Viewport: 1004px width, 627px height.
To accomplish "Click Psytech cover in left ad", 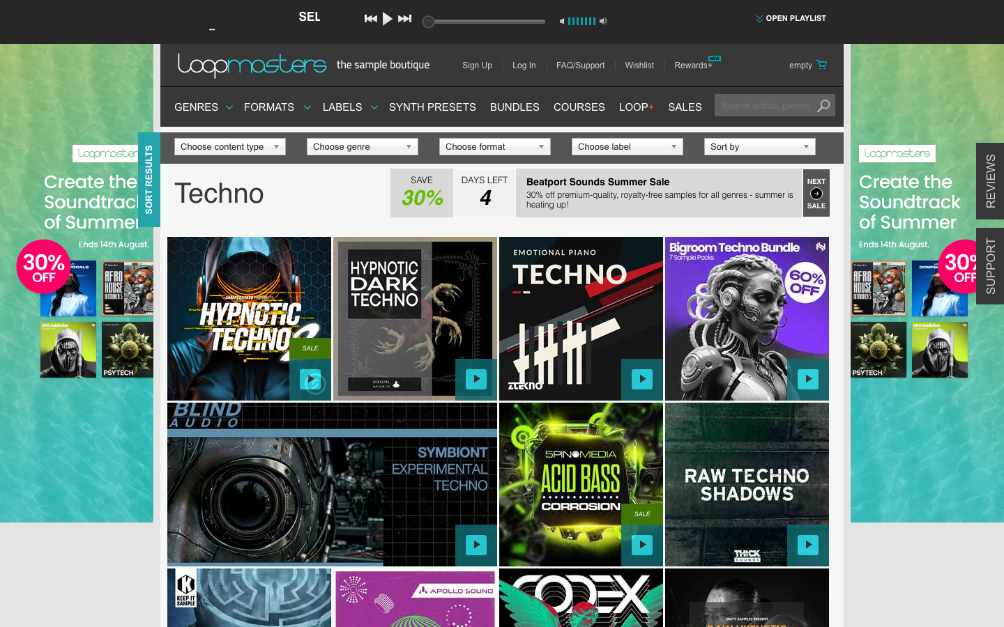I will pyautogui.click(x=128, y=349).
